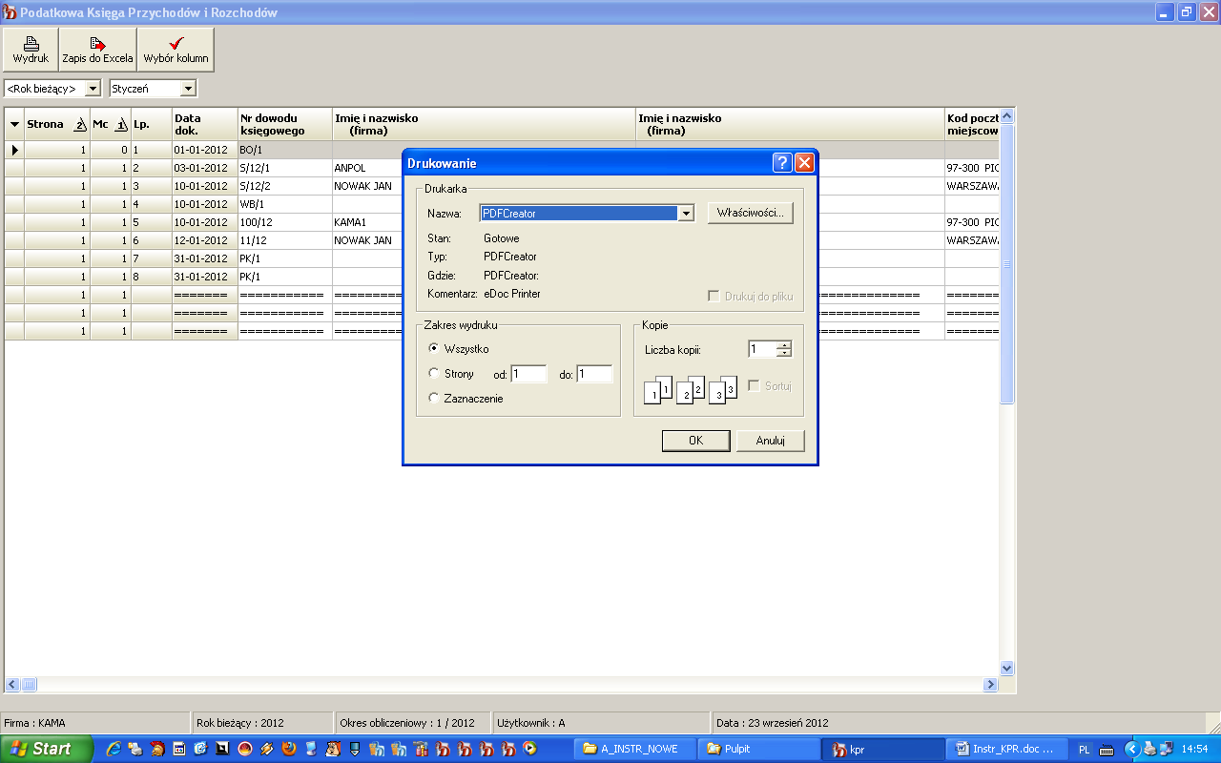The width and height of the screenshot is (1221, 763).
Task: Click the down-arrow shield quick launch icon
Action: pos(355,750)
